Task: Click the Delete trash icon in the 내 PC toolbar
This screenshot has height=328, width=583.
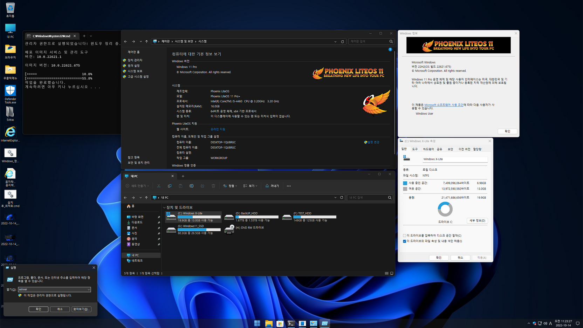Action: [213, 186]
